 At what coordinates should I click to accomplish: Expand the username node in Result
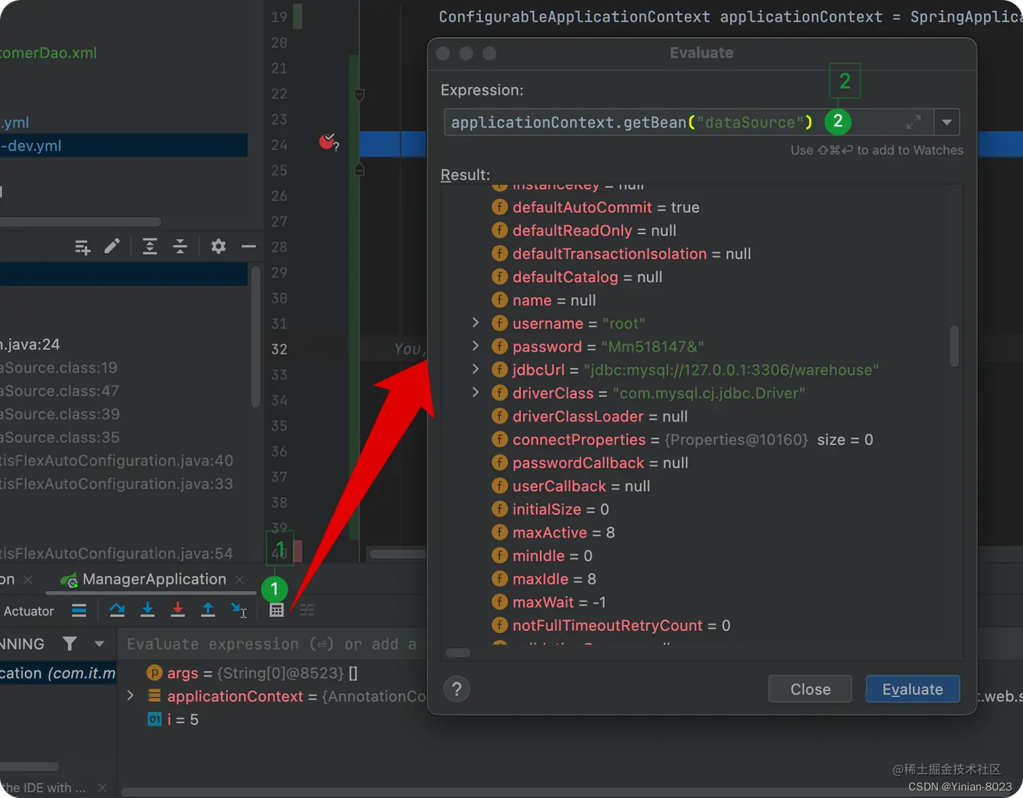(475, 323)
